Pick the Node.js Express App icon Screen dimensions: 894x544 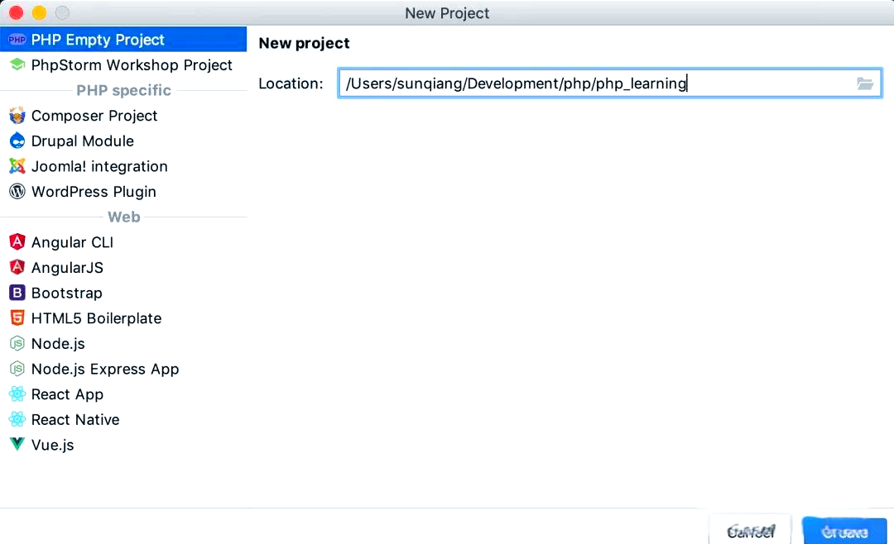[x=17, y=369]
